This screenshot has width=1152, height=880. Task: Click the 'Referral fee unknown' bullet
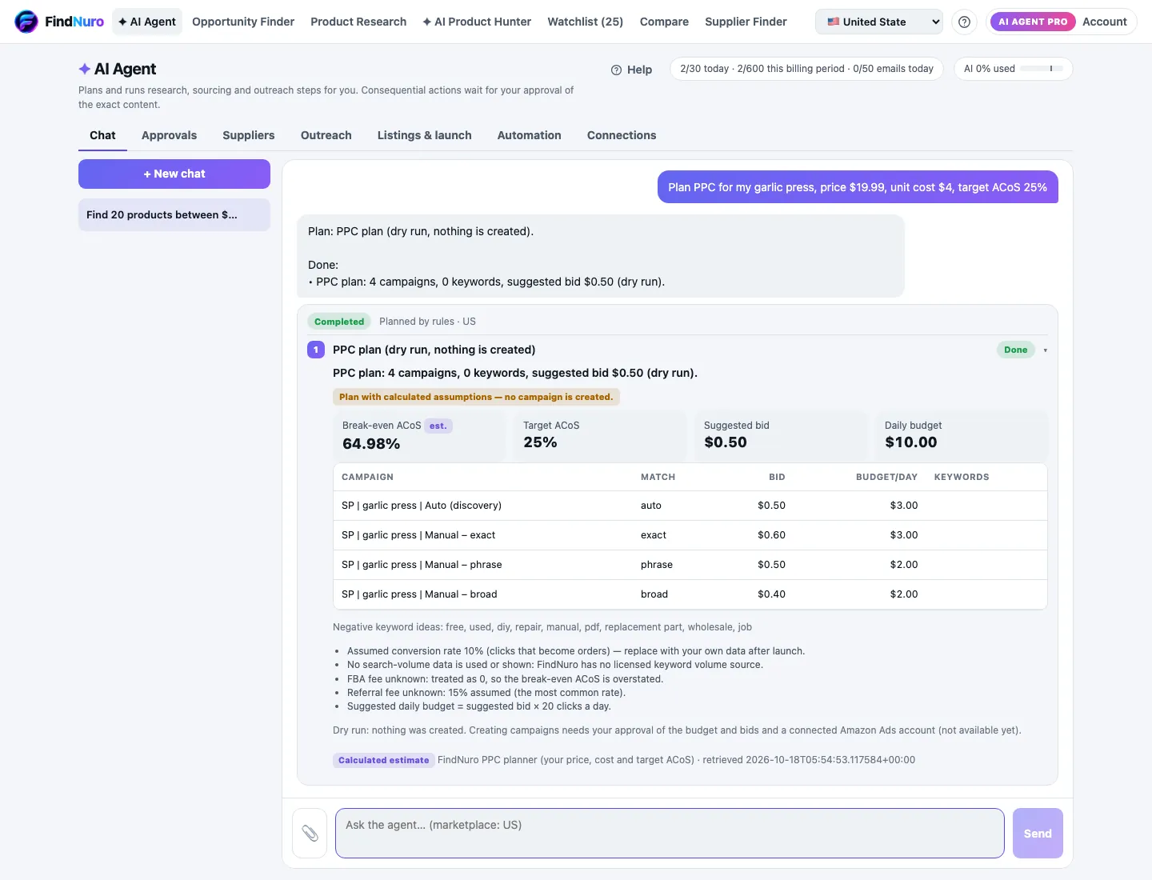[486, 693]
